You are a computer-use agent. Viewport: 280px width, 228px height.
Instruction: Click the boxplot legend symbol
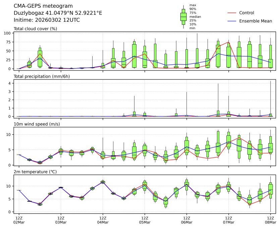point(183,17)
